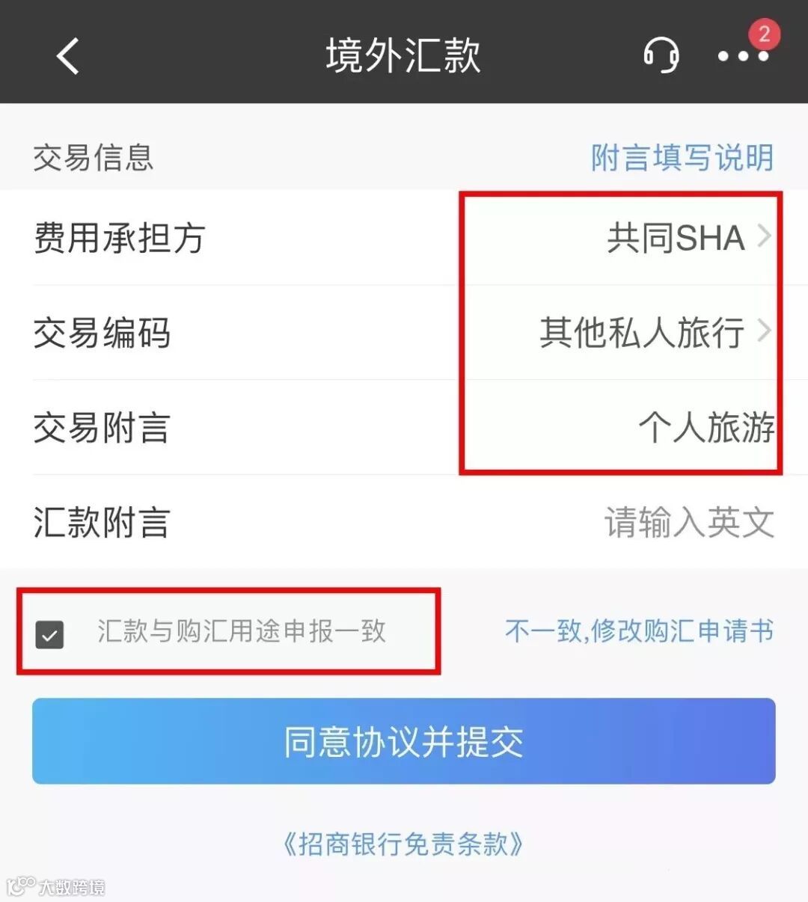Tap the 交易信息 section header
The height and width of the screenshot is (902, 808).
pos(94,157)
